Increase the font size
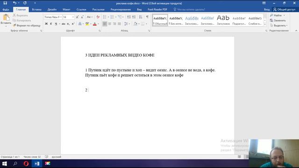The height and width of the screenshot is (168, 299). 77,17
